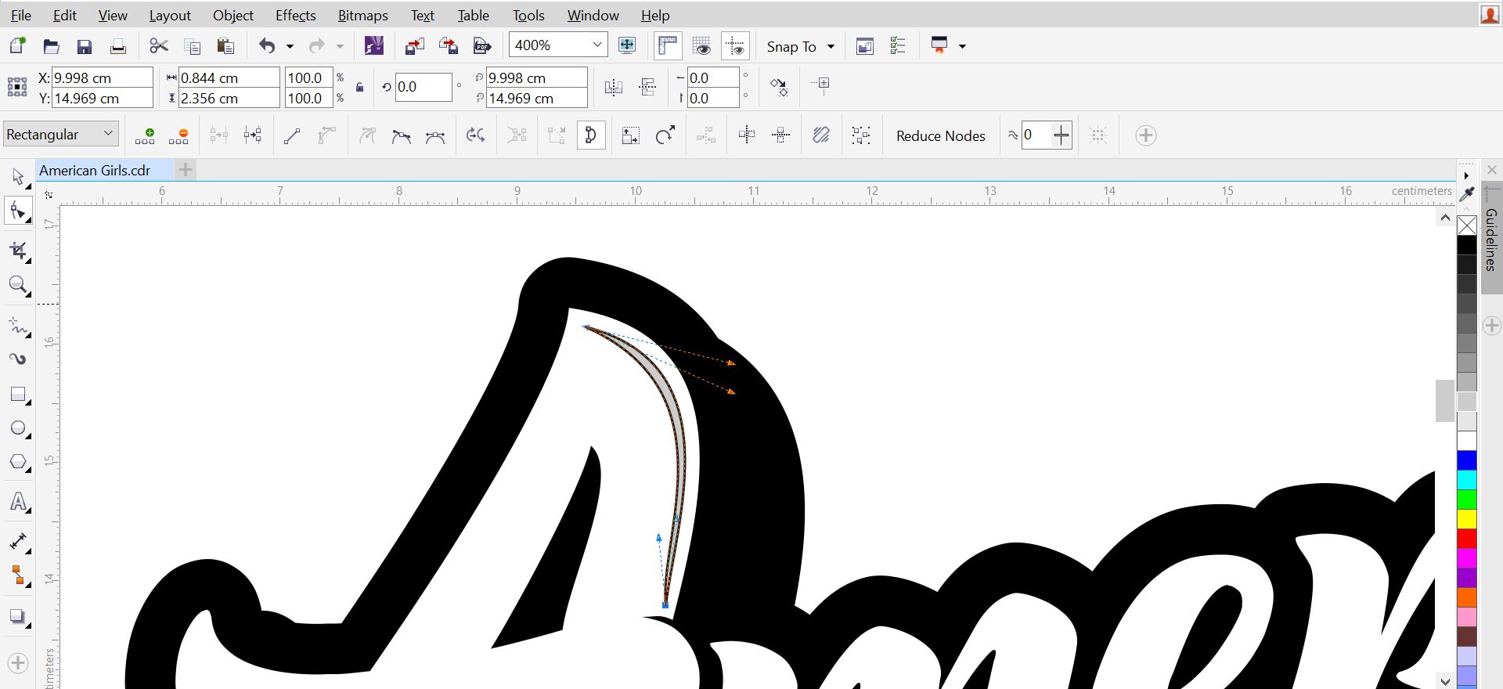Viewport: 1503px width, 689px height.
Task: Click the object width input field
Action: click(x=229, y=78)
